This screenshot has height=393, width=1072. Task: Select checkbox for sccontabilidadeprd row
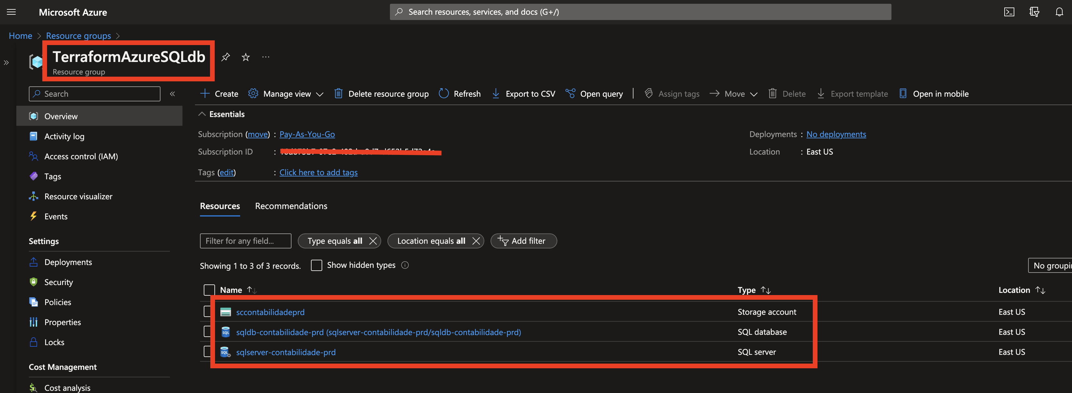pyautogui.click(x=207, y=312)
